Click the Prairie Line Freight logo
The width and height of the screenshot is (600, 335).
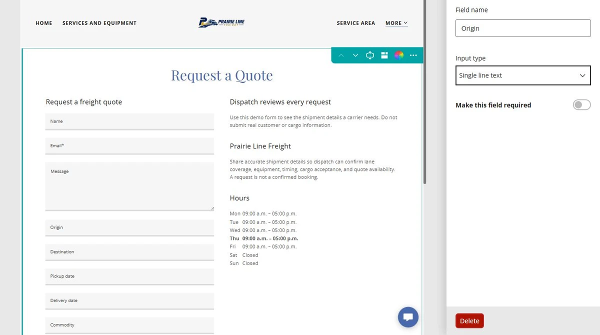click(x=221, y=22)
